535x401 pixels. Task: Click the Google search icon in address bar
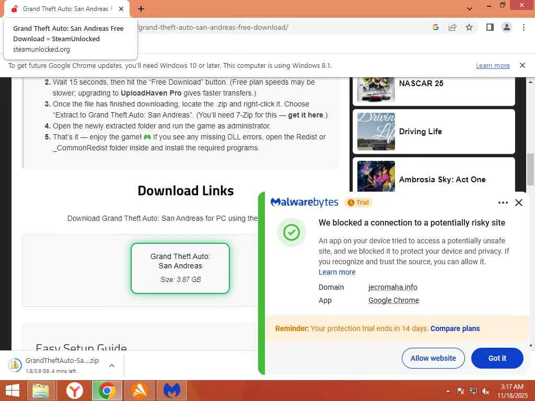[x=436, y=27]
